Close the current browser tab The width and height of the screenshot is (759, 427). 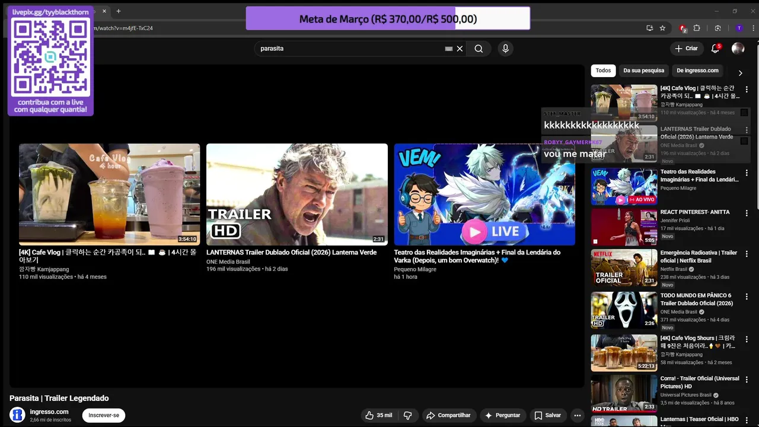[105, 11]
